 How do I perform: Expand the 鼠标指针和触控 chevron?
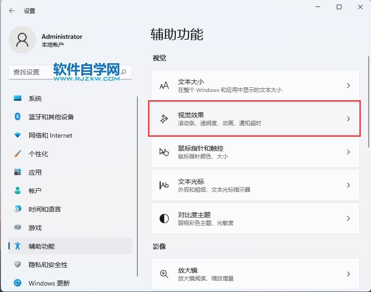pos(348,152)
